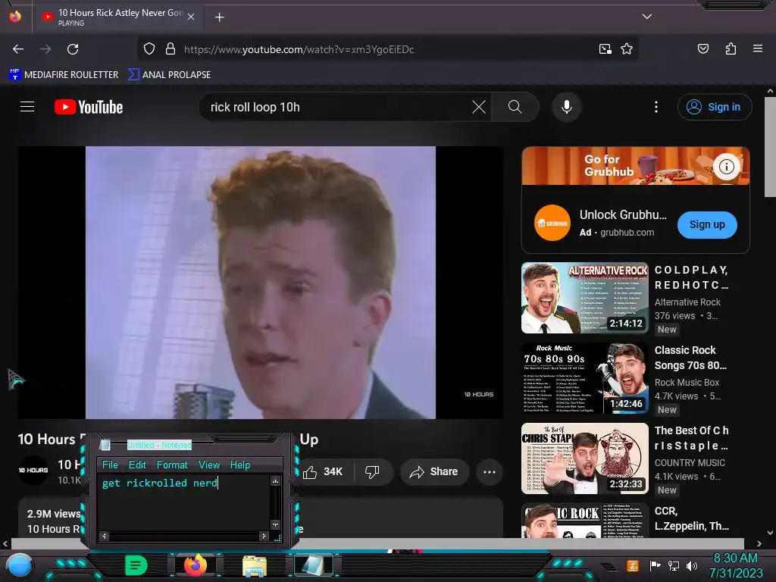The image size is (776, 582).
Task: Click the YouTube search input field
Action: [x=336, y=107]
